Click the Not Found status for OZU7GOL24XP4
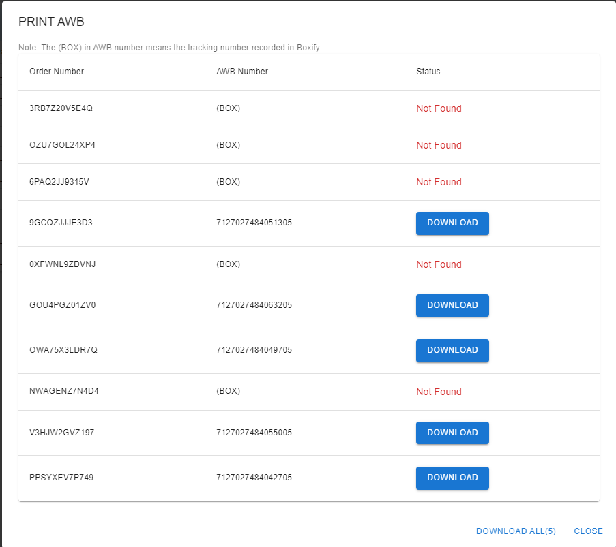Image resolution: width=616 pixels, height=547 pixels. pyautogui.click(x=439, y=145)
